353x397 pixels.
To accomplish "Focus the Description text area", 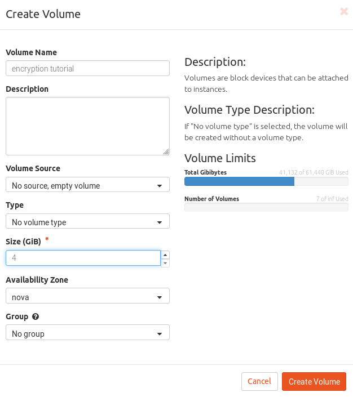I will 87,126.
